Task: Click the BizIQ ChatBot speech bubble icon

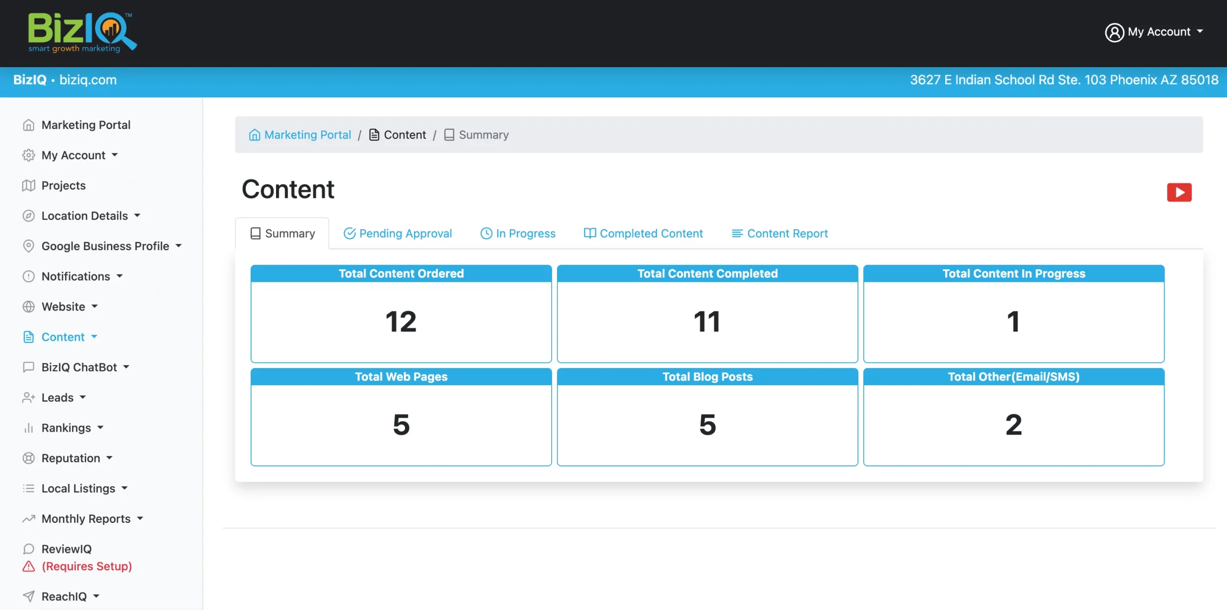Action: click(x=29, y=367)
